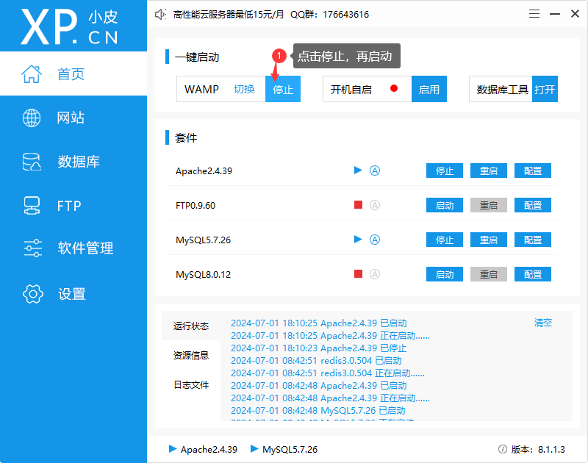Configure MySQL5.7.26
Image resolution: width=588 pixels, height=463 pixels.
tap(533, 240)
